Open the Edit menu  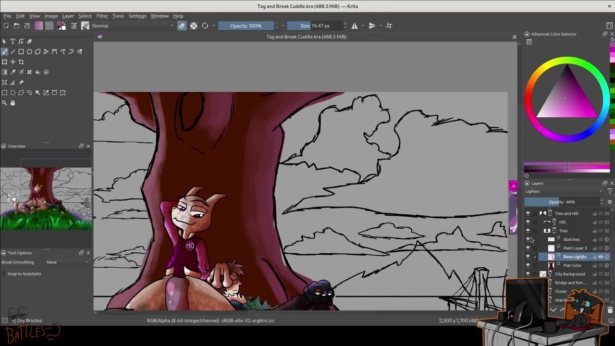[20, 16]
